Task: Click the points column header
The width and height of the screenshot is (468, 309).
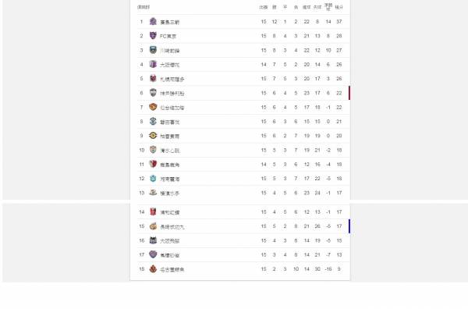Action: [x=339, y=7]
